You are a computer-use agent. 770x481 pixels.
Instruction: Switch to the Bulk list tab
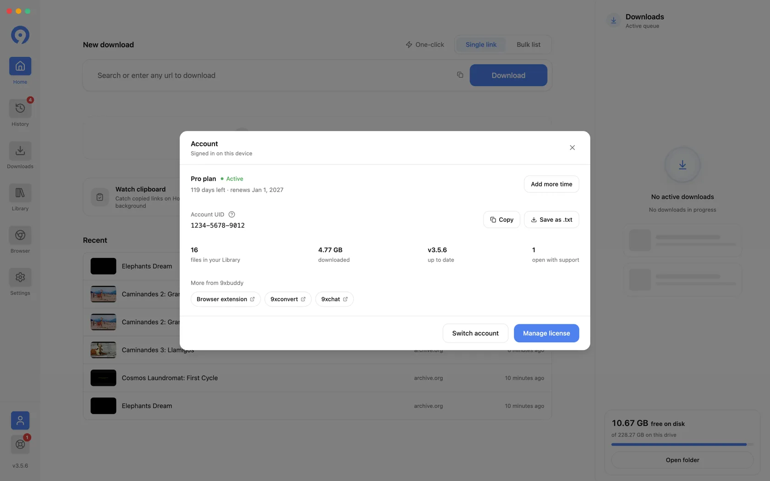[x=528, y=44]
